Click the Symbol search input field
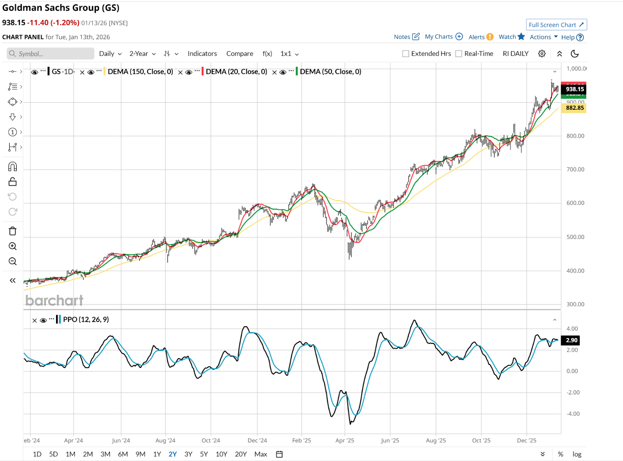Viewport: 623px width, 461px height. tap(51, 54)
